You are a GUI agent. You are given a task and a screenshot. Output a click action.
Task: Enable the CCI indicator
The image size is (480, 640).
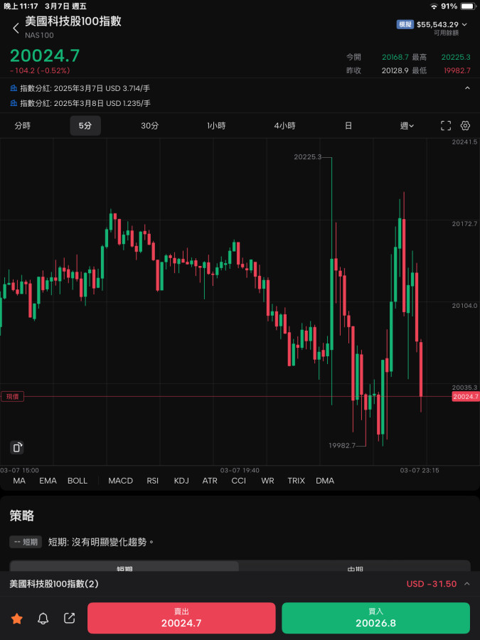tap(239, 481)
